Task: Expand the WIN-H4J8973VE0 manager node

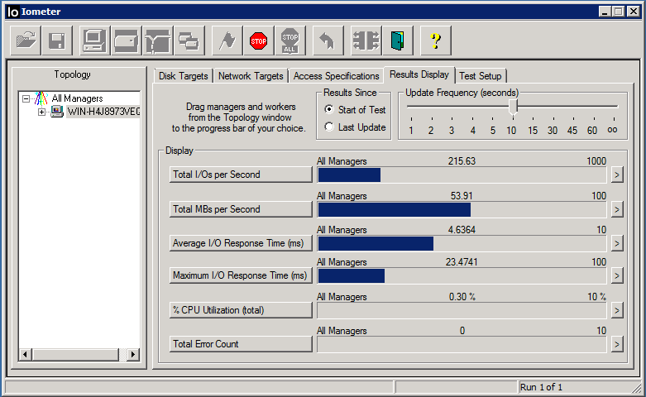Action: [42, 112]
